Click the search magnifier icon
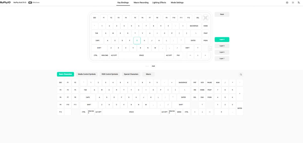The image size is (303, 143). (241, 74)
